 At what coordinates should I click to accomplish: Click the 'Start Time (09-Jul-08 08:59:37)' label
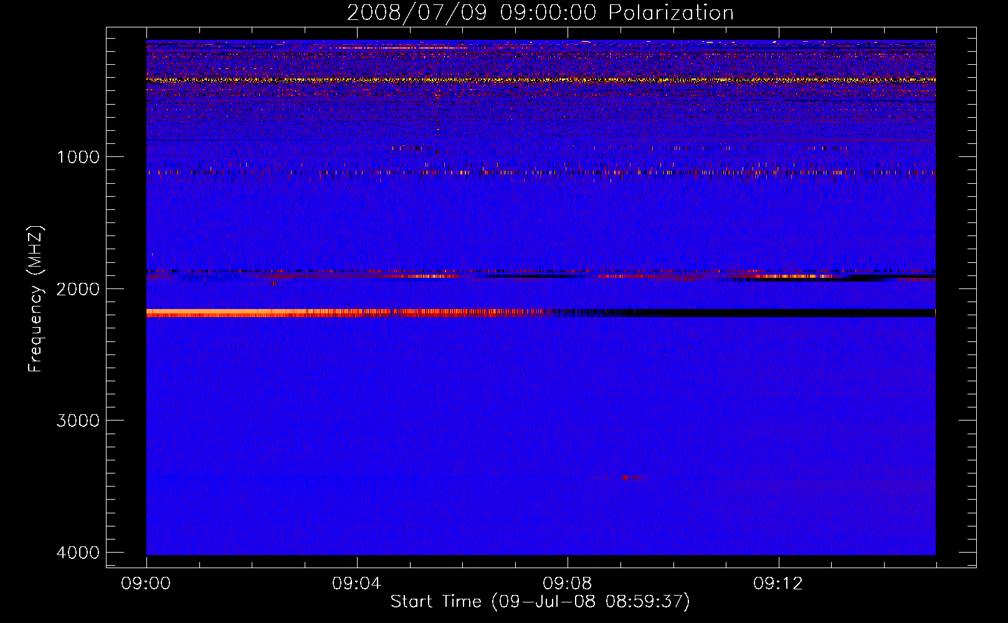pos(540,602)
